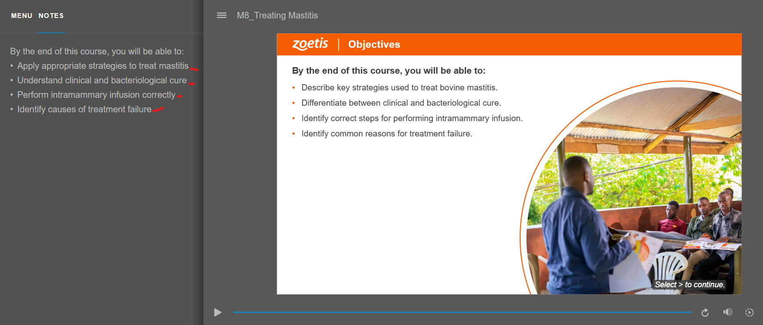Open the MENU tab in sidebar
The height and width of the screenshot is (325, 763).
click(22, 16)
